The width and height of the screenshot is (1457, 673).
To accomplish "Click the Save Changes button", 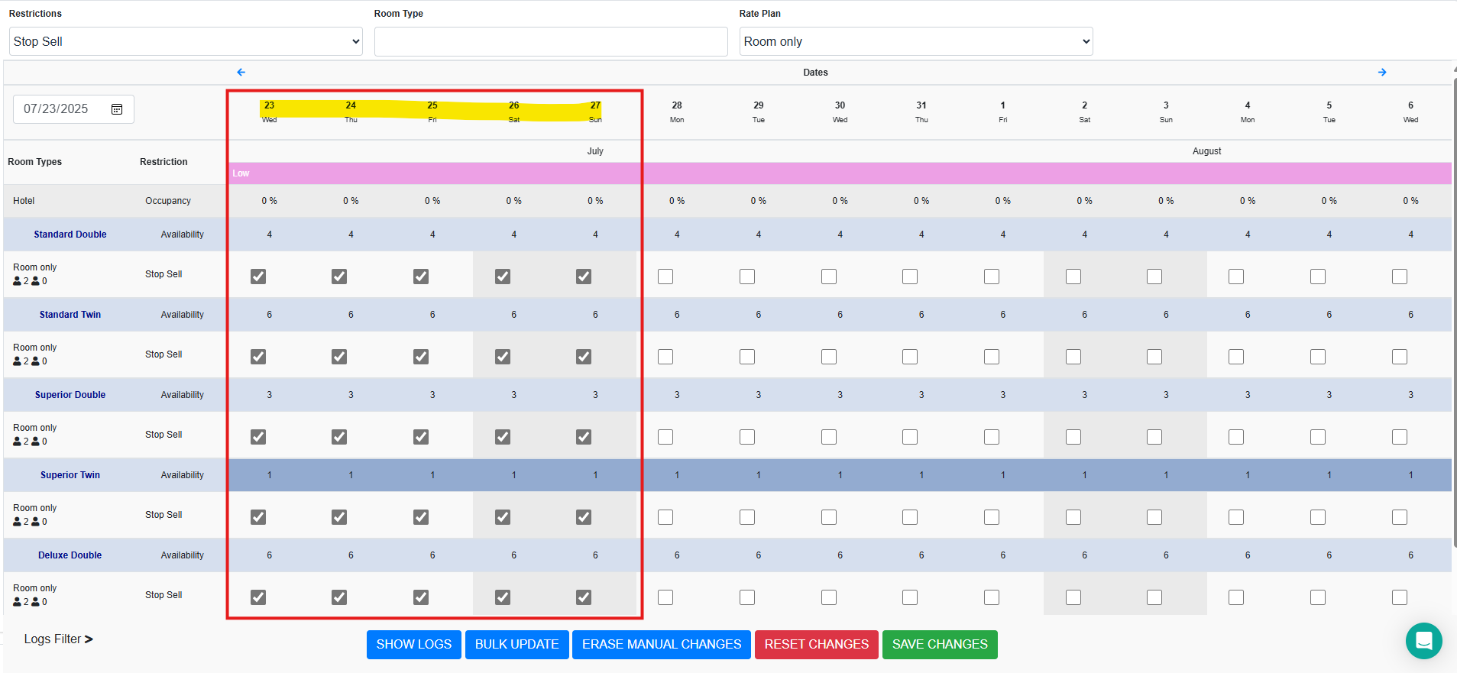I will (x=939, y=644).
